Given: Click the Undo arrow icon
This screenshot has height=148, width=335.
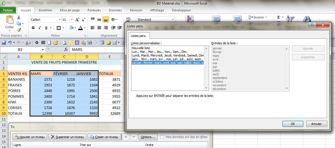Looking at the screenshot, I should click(x=10, y=43).
